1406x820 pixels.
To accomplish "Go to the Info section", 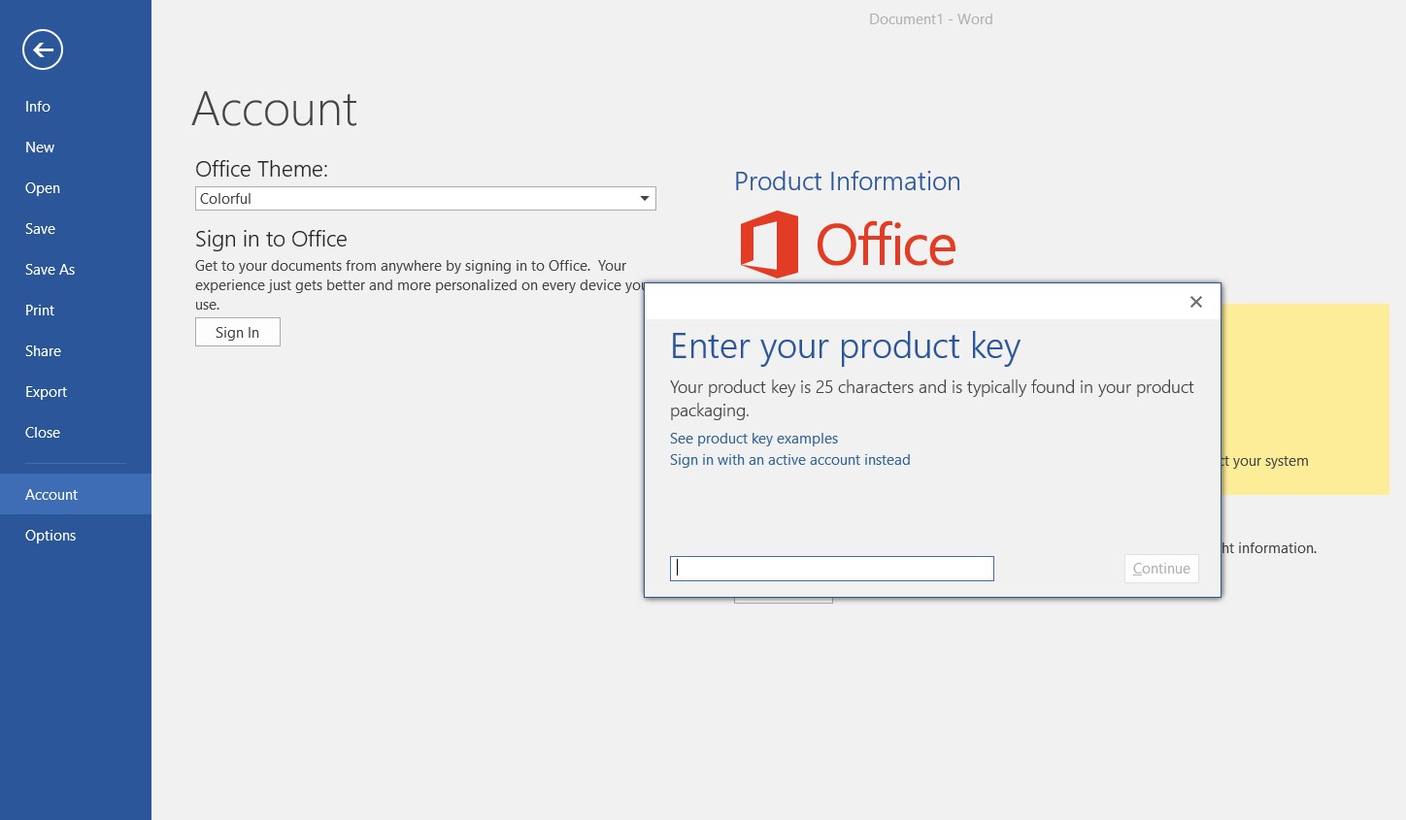I will pyautogui.click(x=37, y=106).
